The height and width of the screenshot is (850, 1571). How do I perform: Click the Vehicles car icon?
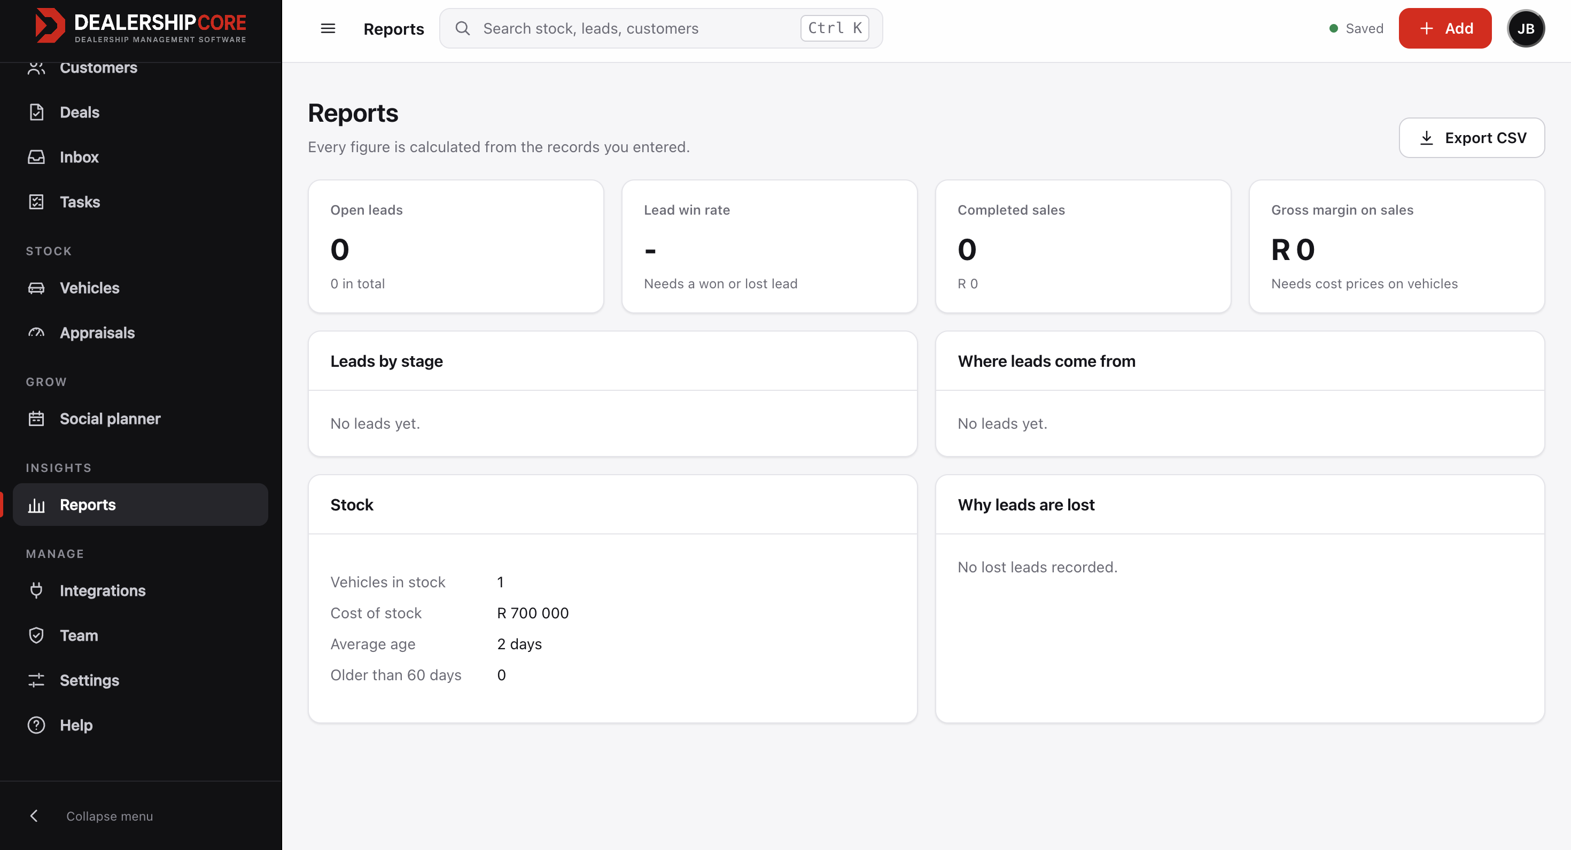36,288
